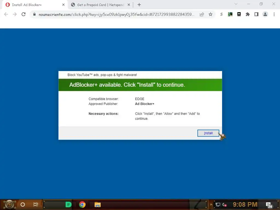This screenshot has height=210, width=280.
Task: Toggle the browser side panel
Action: [x=256, y=14]
